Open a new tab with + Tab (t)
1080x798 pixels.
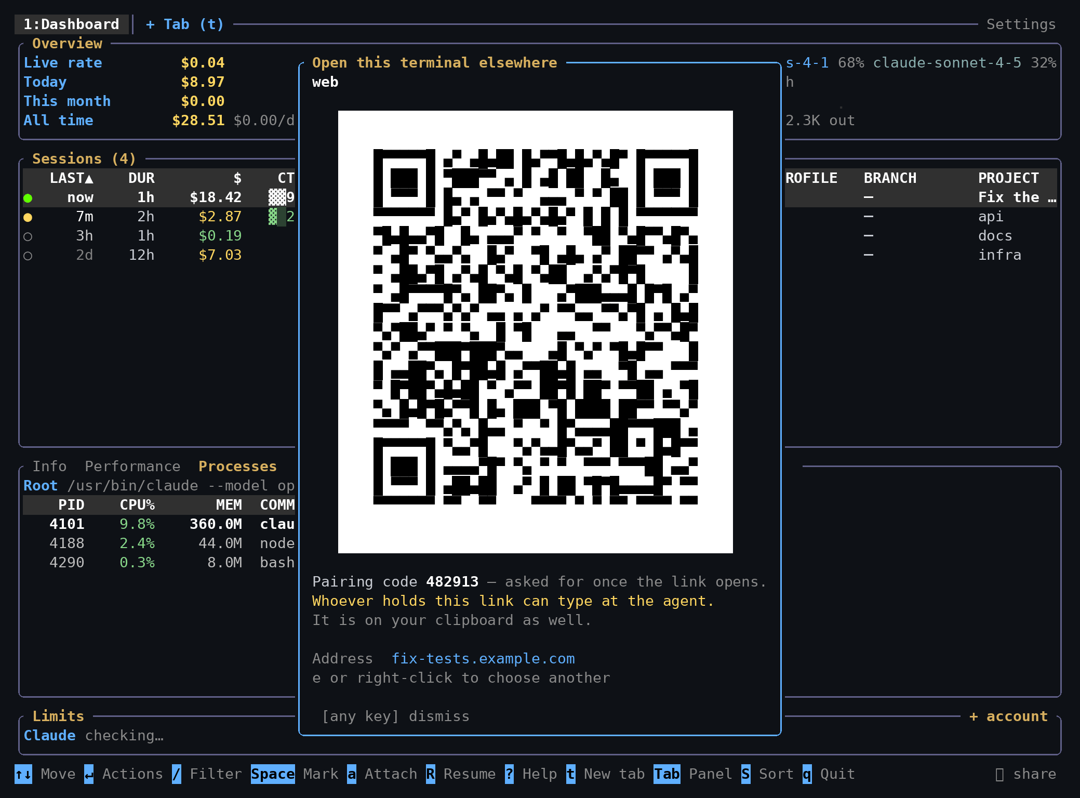(x=184, y=24)
